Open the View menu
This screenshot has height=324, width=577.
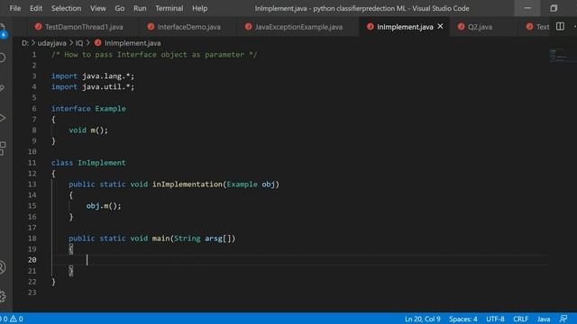tap(98, 8)
